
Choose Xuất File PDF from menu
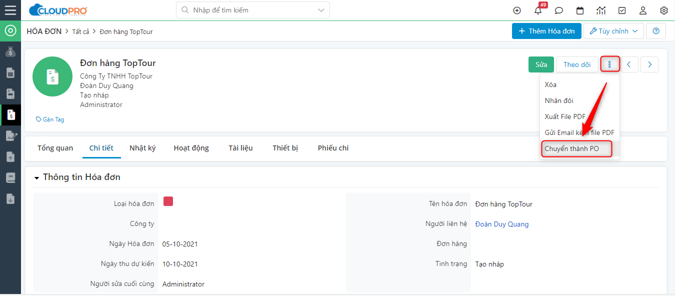click(x=565, y=116)
